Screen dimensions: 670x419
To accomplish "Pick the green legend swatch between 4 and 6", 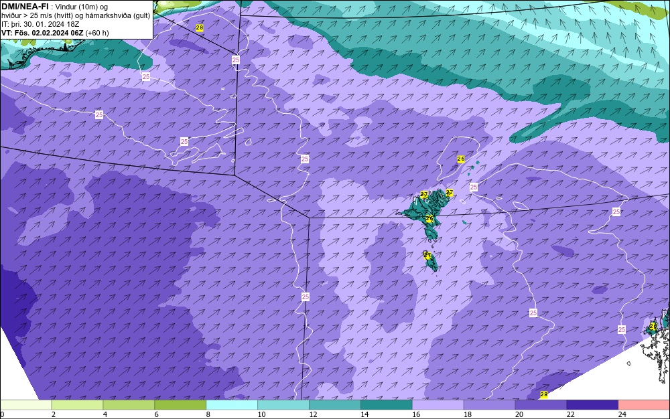I will point(129,405).
